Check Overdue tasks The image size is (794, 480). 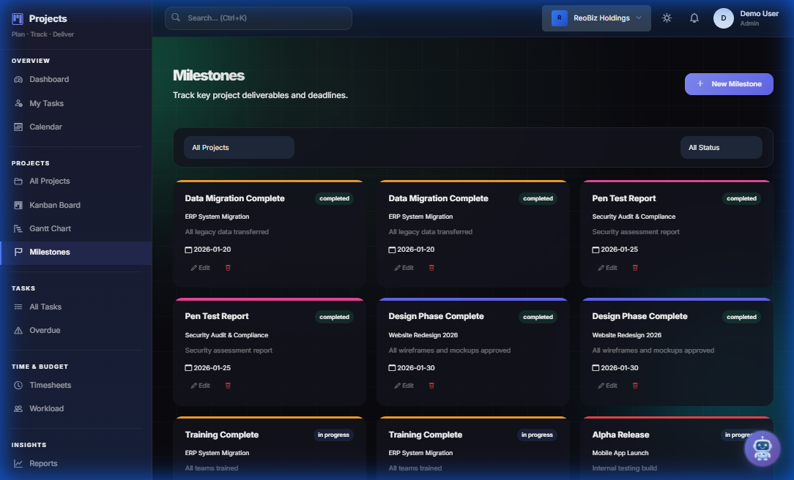pos(43,330)
